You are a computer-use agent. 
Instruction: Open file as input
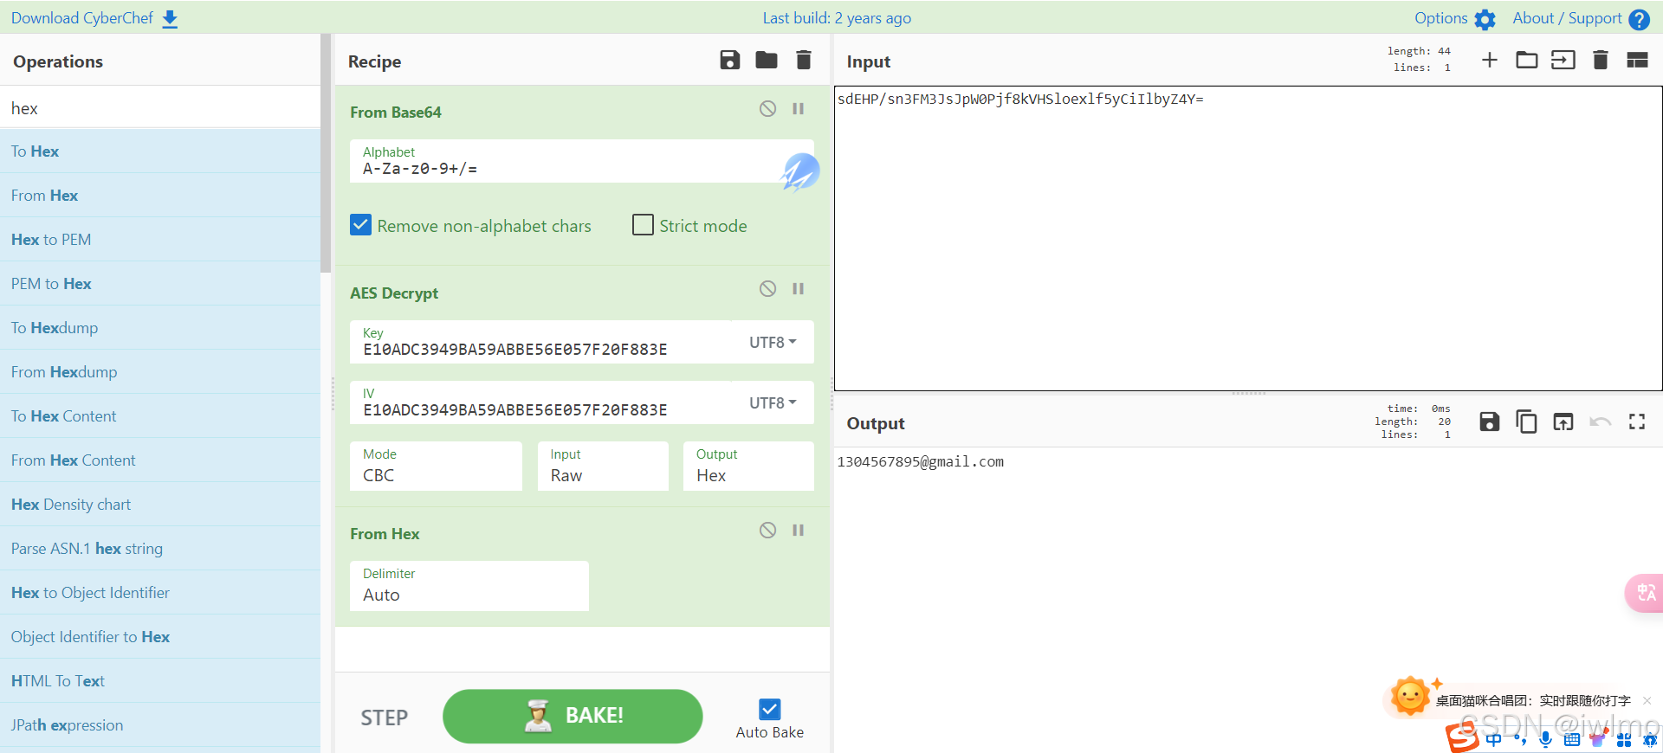click(x=1563, y=60)
